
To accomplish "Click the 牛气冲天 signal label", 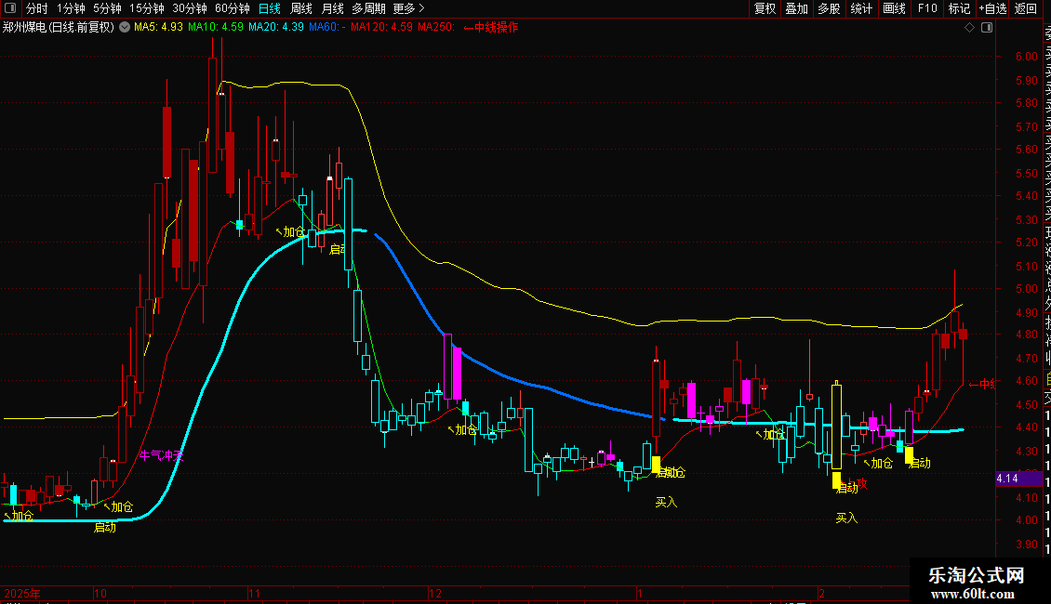I will tap(161, 455).
